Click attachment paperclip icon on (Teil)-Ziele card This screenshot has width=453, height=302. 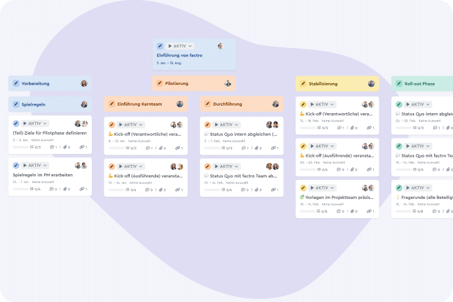65,147
